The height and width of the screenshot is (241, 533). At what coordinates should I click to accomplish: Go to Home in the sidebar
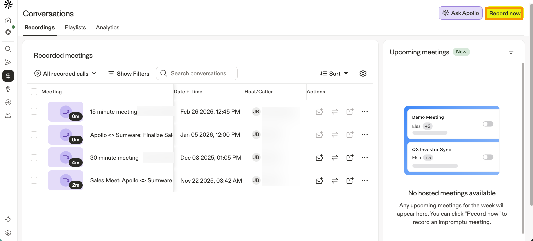8,20
